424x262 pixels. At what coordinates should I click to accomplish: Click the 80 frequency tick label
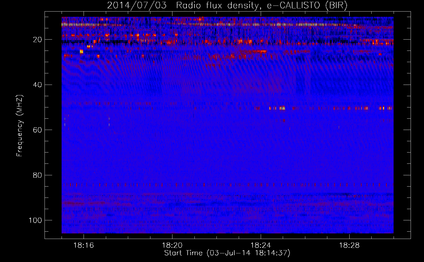tap(37, 175)
